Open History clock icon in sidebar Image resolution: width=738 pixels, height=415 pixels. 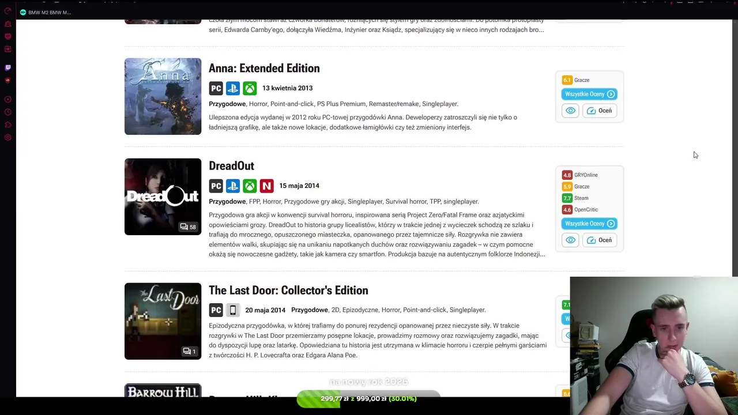click(7, 112)
